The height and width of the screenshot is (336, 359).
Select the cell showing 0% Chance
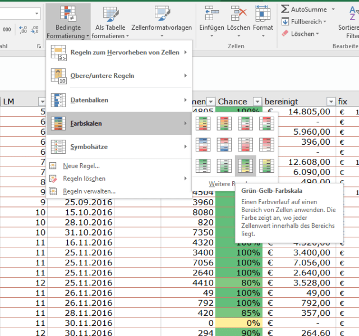coord(238,323)
